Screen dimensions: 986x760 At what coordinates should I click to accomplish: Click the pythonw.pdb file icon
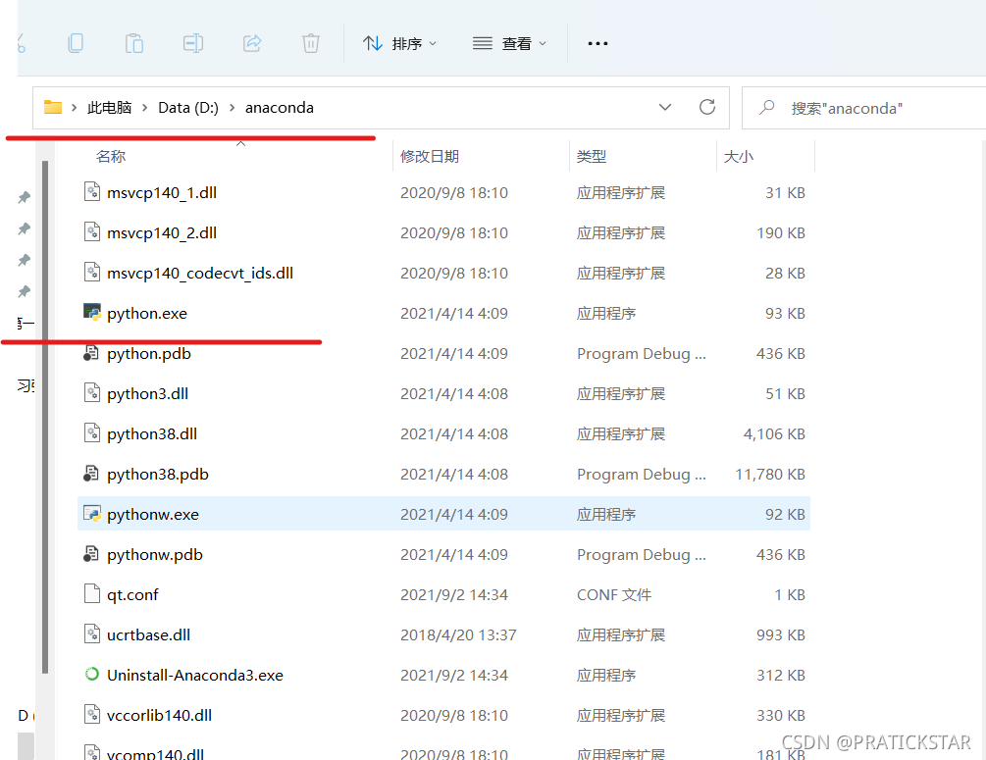pyautogui.click(x=91, y=554)
